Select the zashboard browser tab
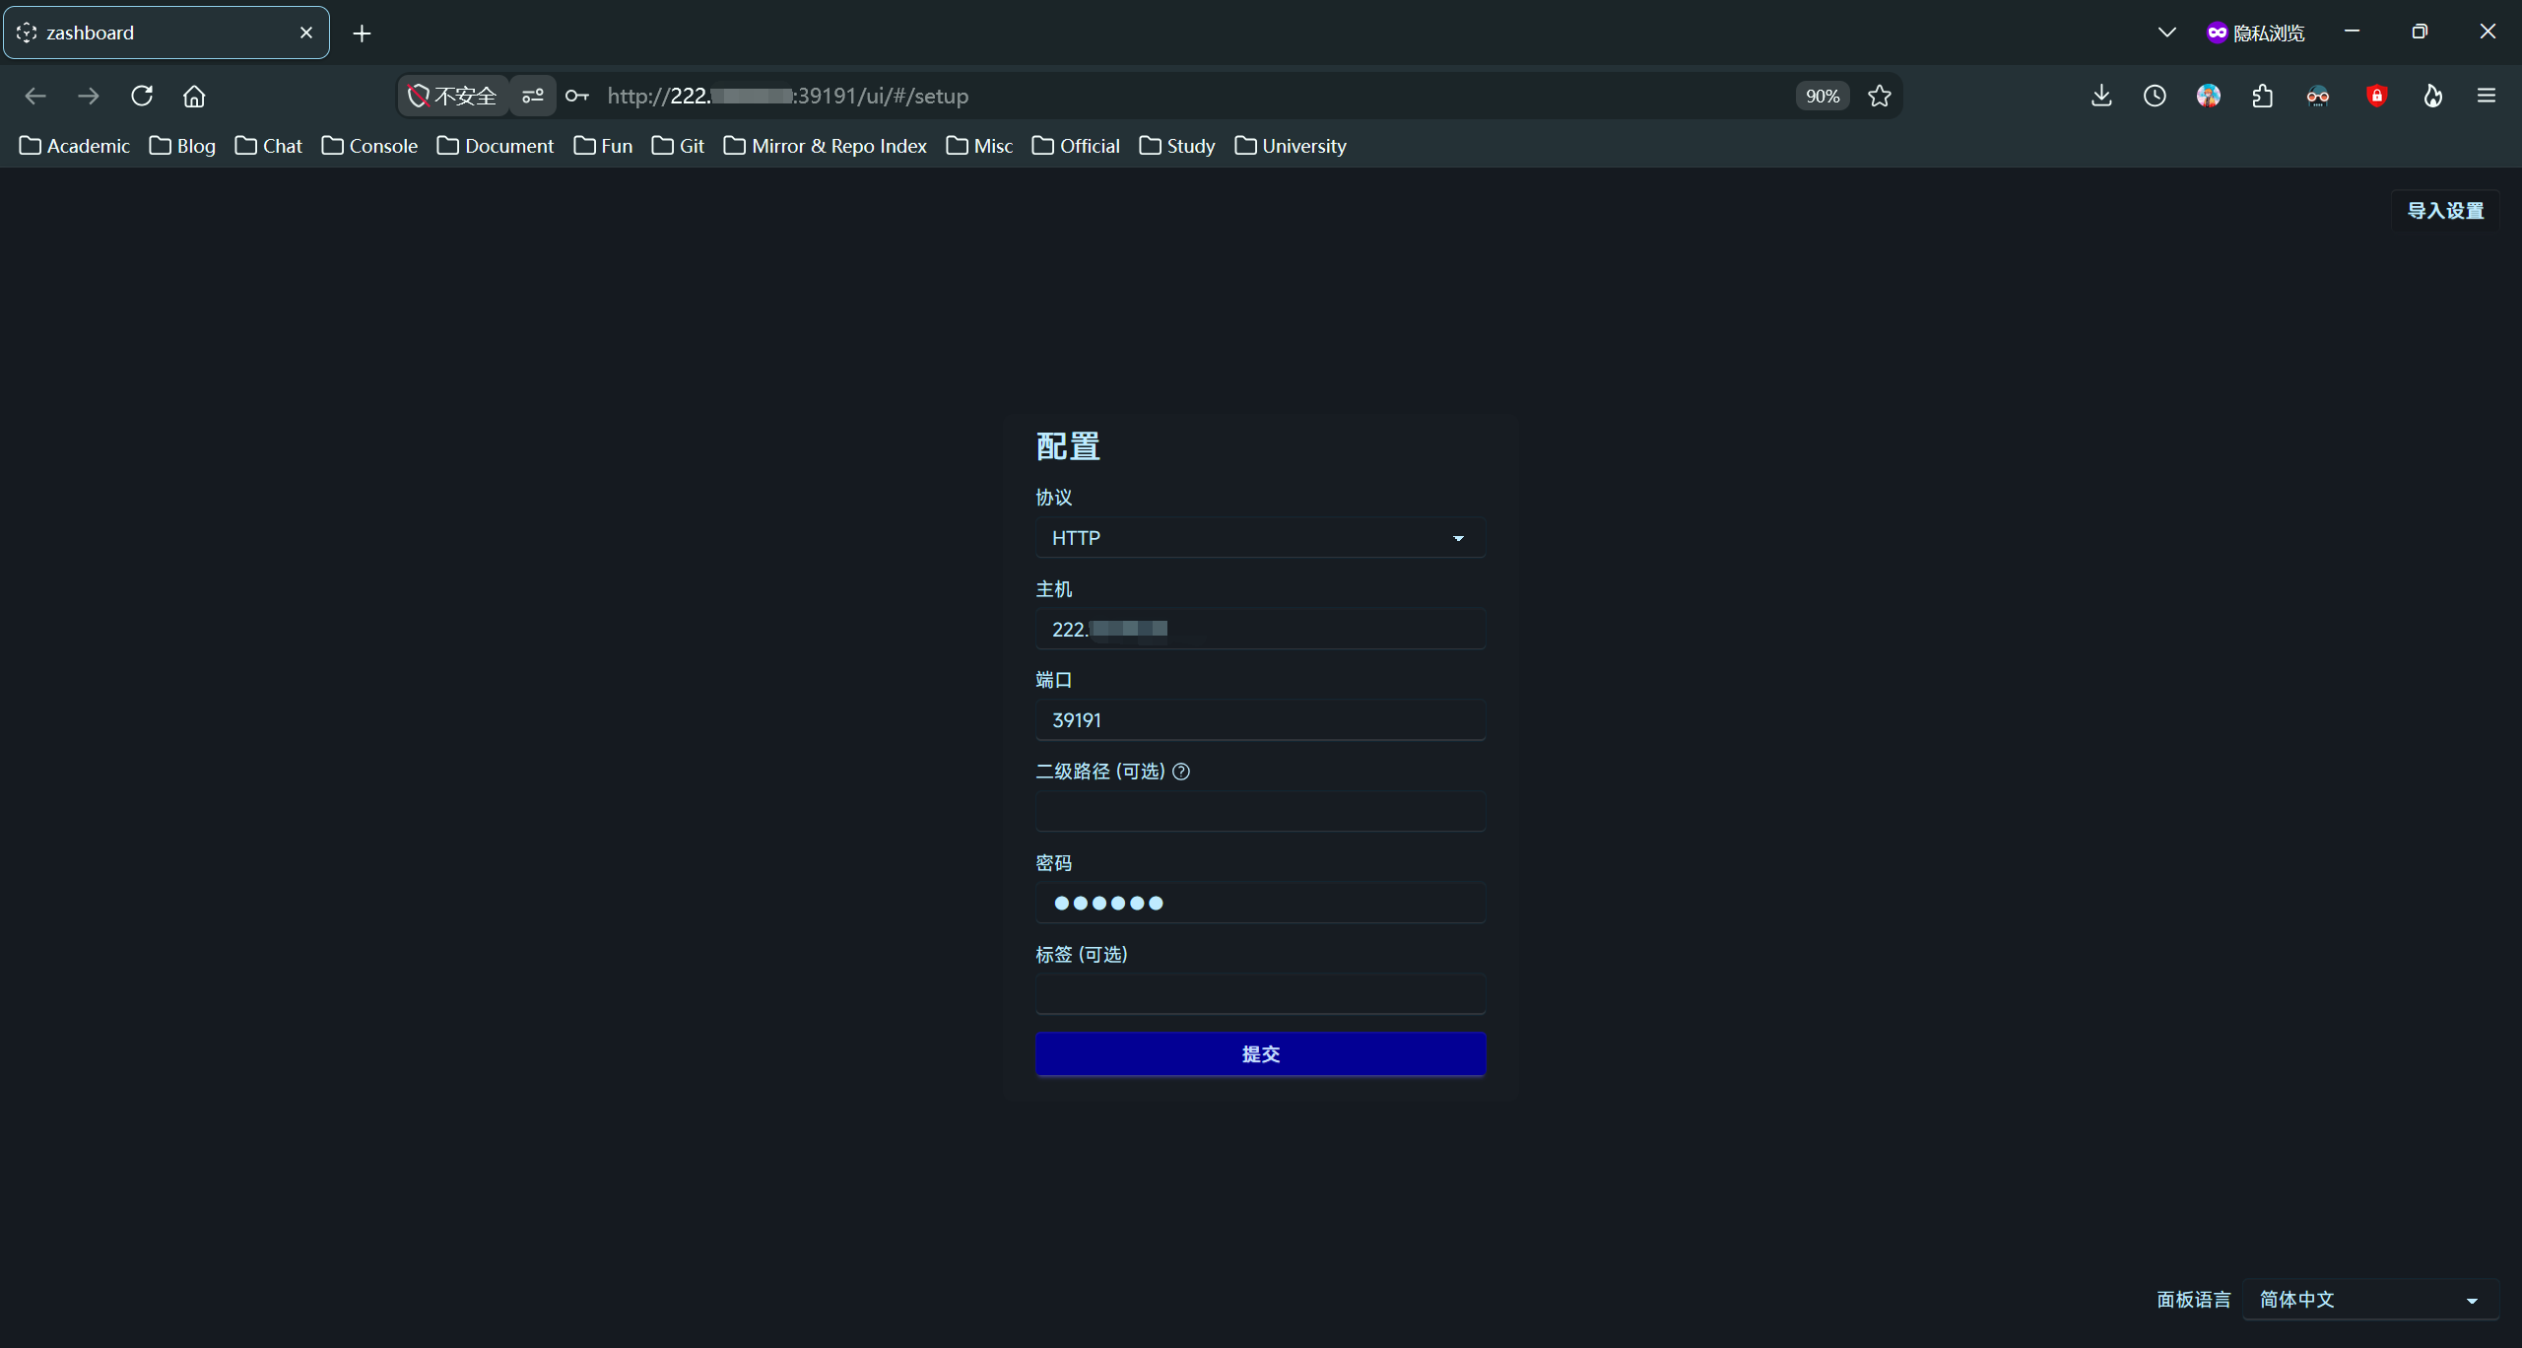This screenshot has height=1348, width=2522. coord(166,33)
